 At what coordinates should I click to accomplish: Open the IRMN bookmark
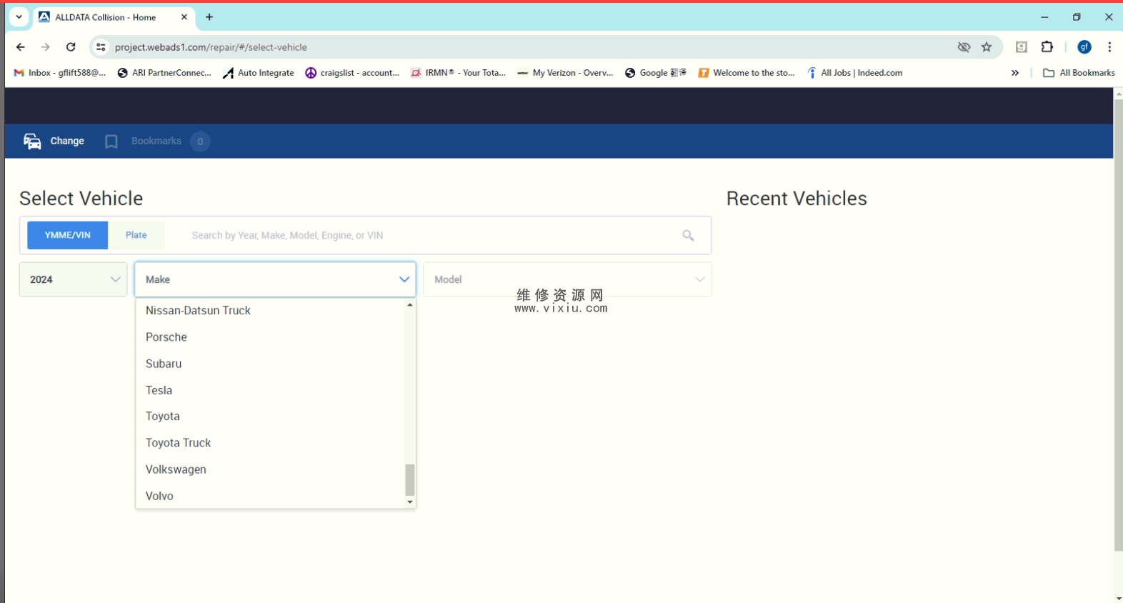click(458, 73)
